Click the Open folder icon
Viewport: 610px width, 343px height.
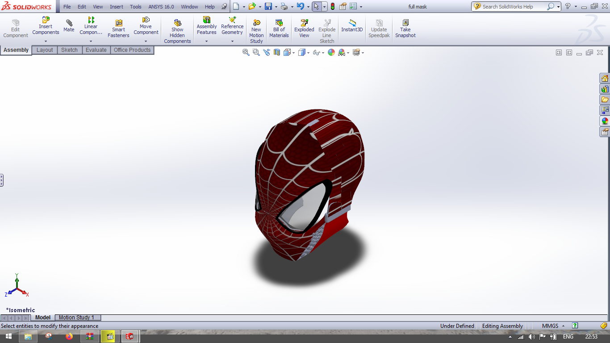click(x=252, y=6)
